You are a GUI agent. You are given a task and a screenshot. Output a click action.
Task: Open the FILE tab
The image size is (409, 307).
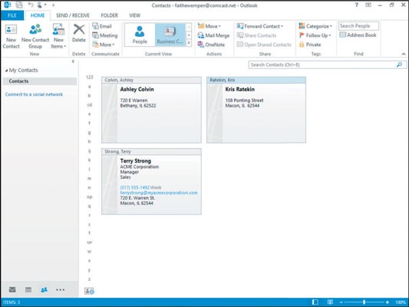12,15
